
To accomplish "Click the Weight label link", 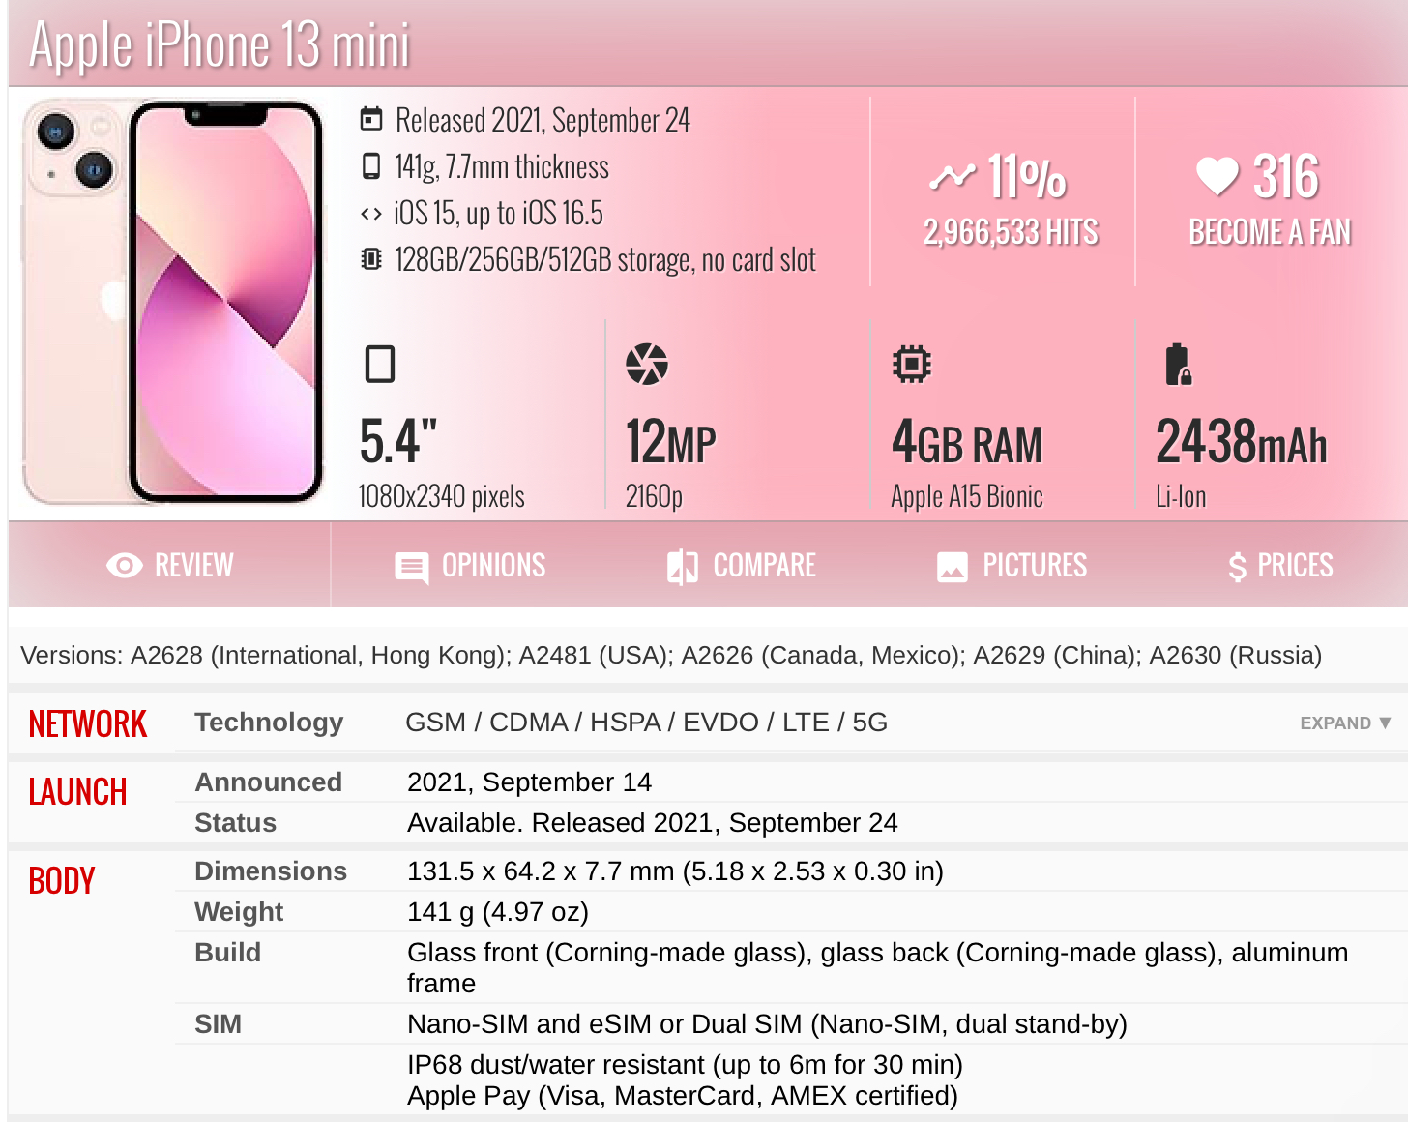I will coord(239,911).
